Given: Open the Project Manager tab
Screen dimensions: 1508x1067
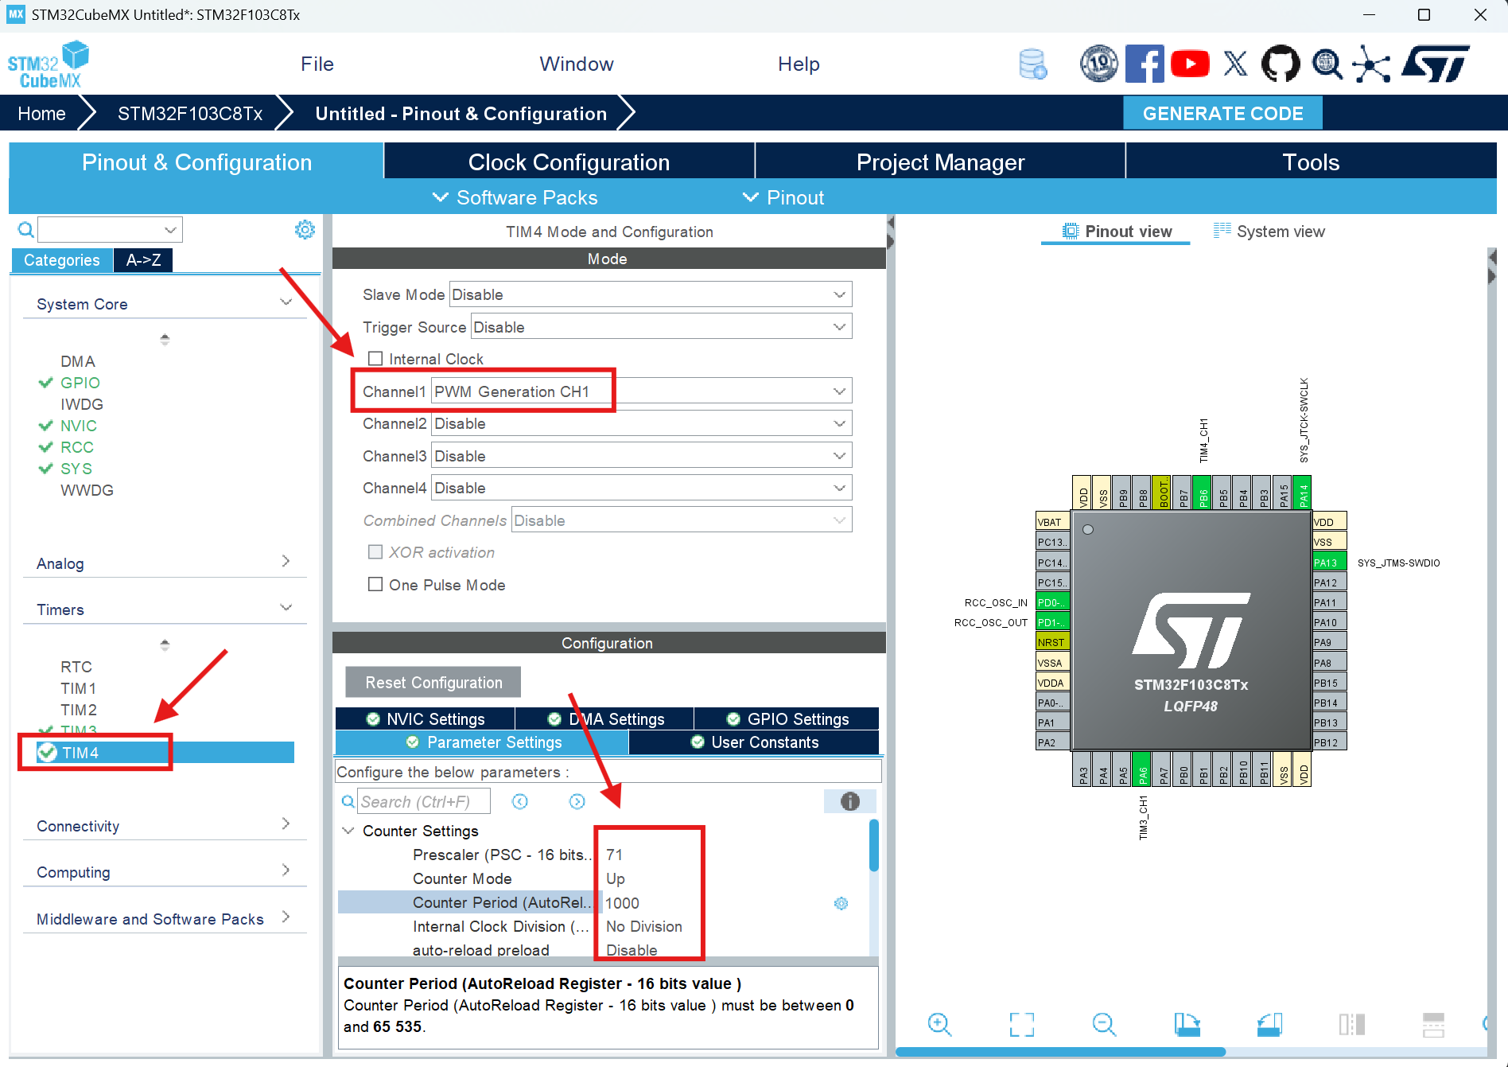Looking at the screenshot, I should (940, 162).
